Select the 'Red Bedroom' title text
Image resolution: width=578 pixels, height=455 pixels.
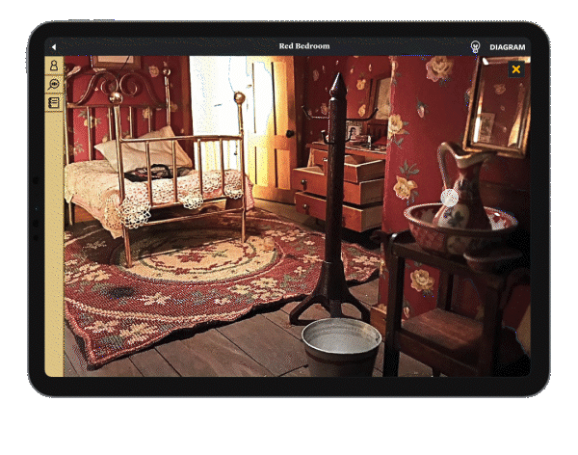pyautogui.click(x=304, y=46)
